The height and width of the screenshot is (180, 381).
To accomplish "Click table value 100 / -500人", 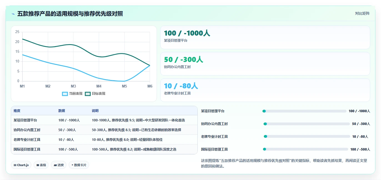I will tap(68, 149).
